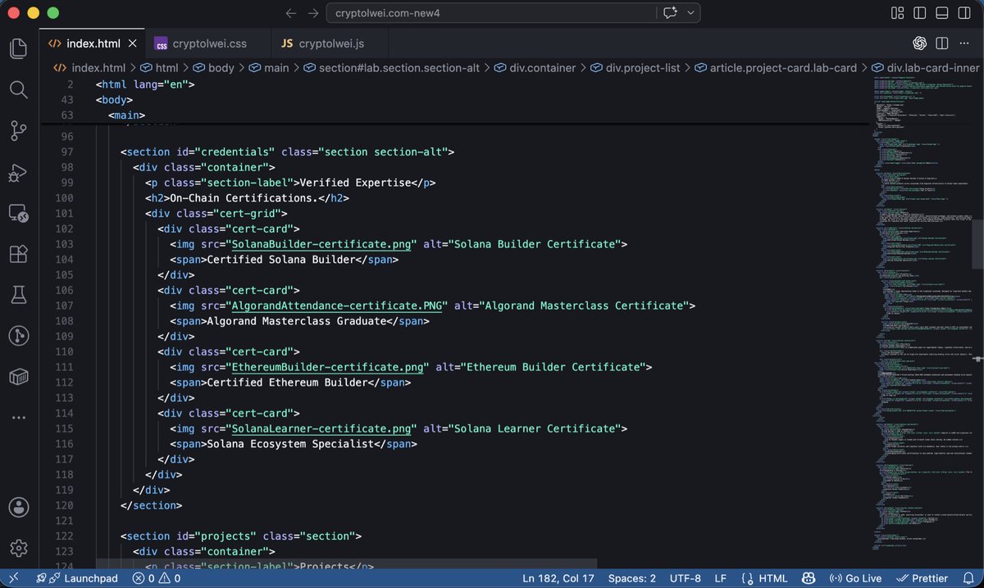The height and width of the screenshot is (588, 984).
Task: Select language mode HTML in status bar
Action: pyautogui.click(x=763, y=578)
